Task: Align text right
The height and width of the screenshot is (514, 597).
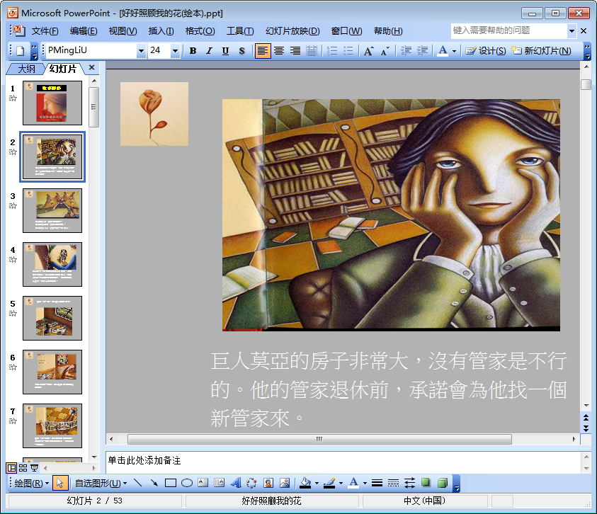Action: click(295, 51)
